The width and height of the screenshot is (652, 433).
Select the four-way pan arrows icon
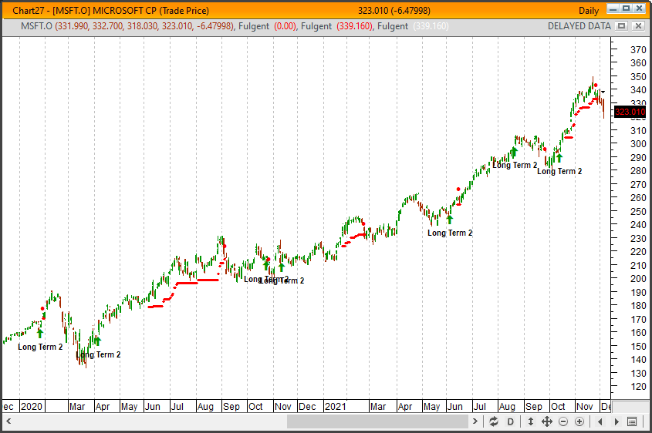[547, 421]
